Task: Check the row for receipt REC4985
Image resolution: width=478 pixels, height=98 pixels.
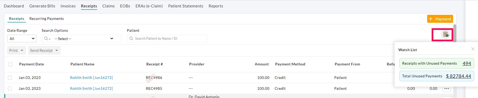Action: click(10, 88)
